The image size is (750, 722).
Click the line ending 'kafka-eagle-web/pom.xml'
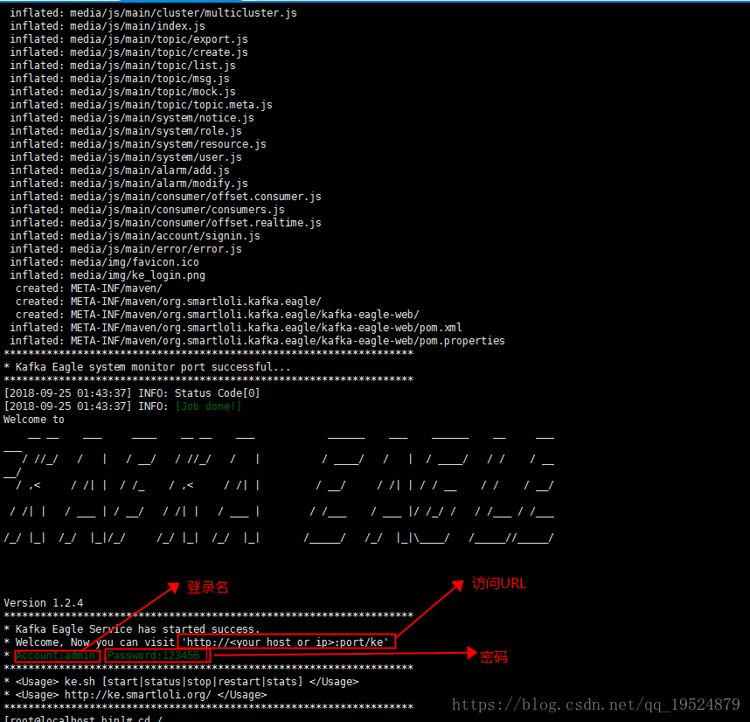click(236, 328)
